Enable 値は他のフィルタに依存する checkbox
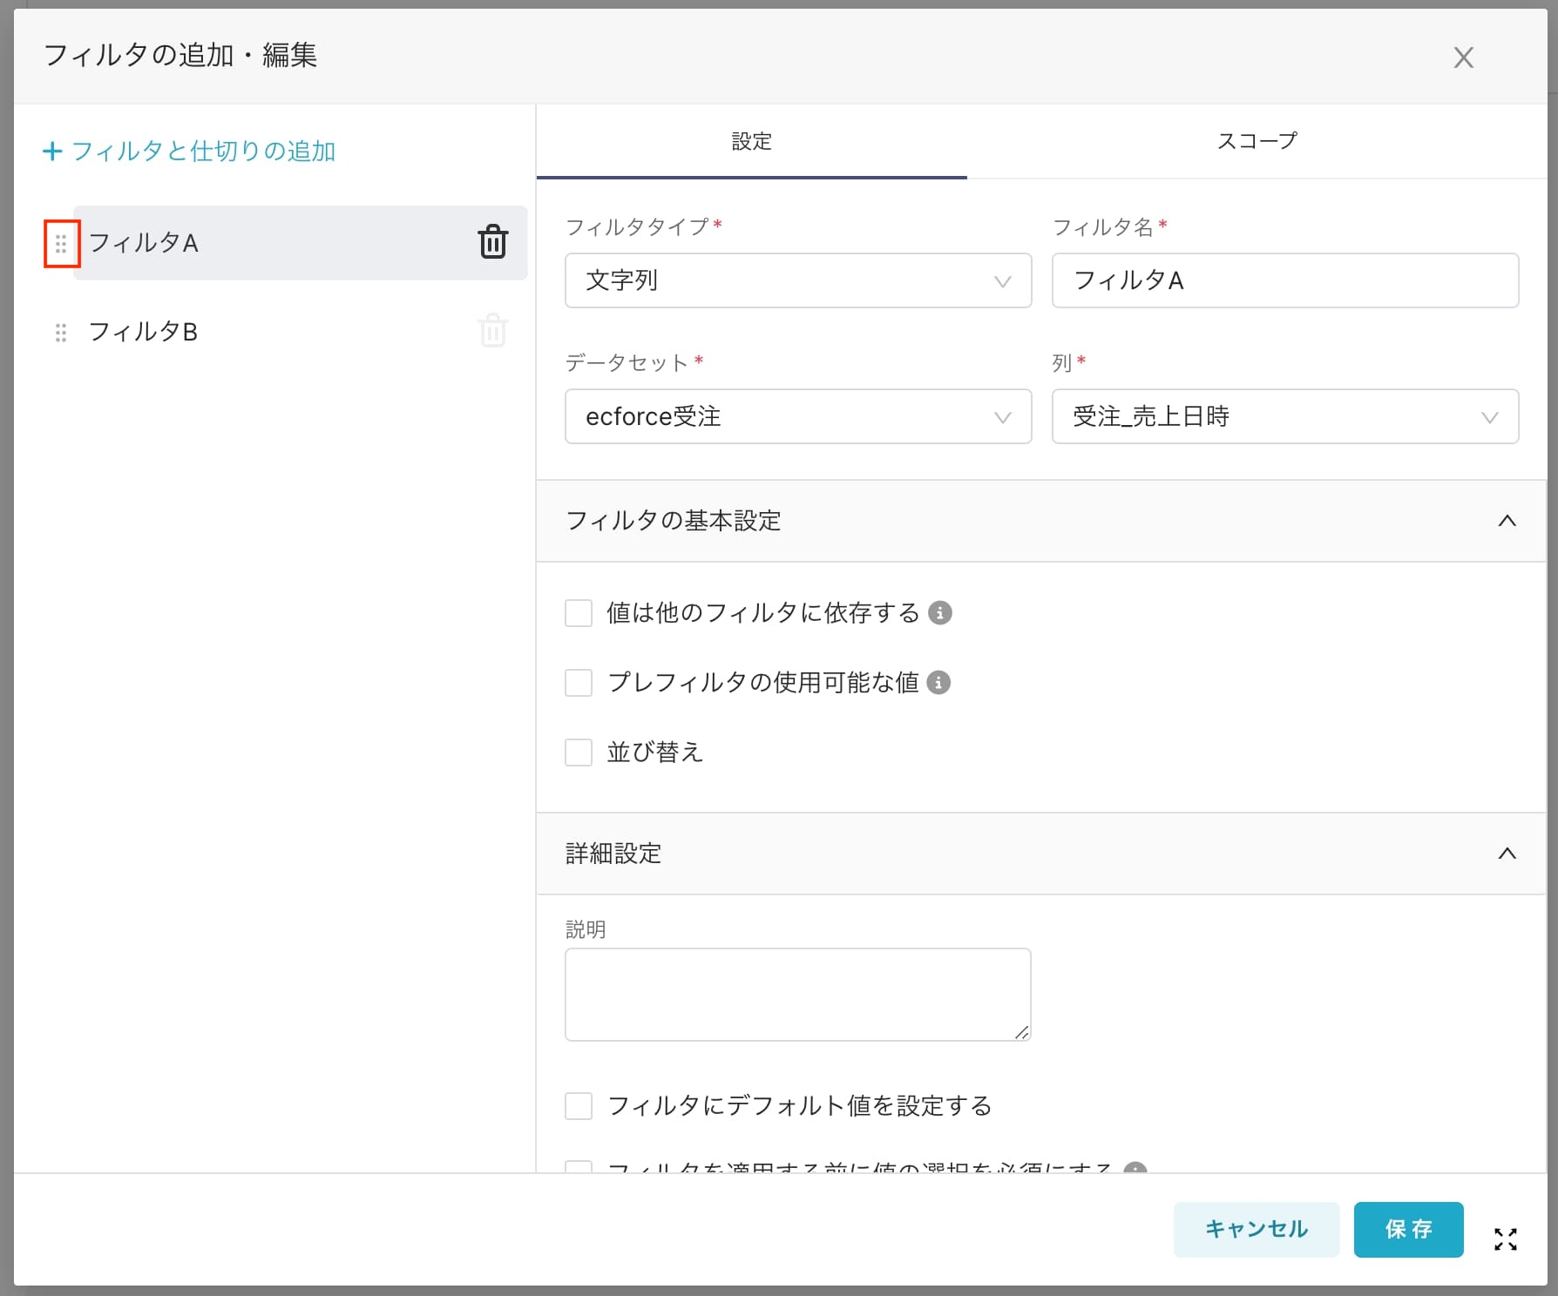Image resolution: width=1558 pixels, height=1296 pixels. (579, 613)
